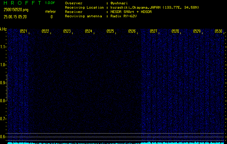Click the HROFFT title text
This screenshot has height=144, width=227.
tap(22, 3)
